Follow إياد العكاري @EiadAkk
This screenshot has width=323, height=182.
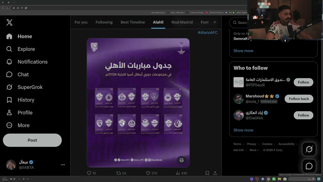click(303, 115)
